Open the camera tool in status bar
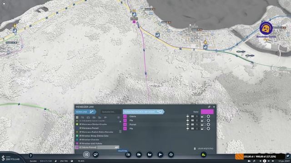 click(249, 161)
